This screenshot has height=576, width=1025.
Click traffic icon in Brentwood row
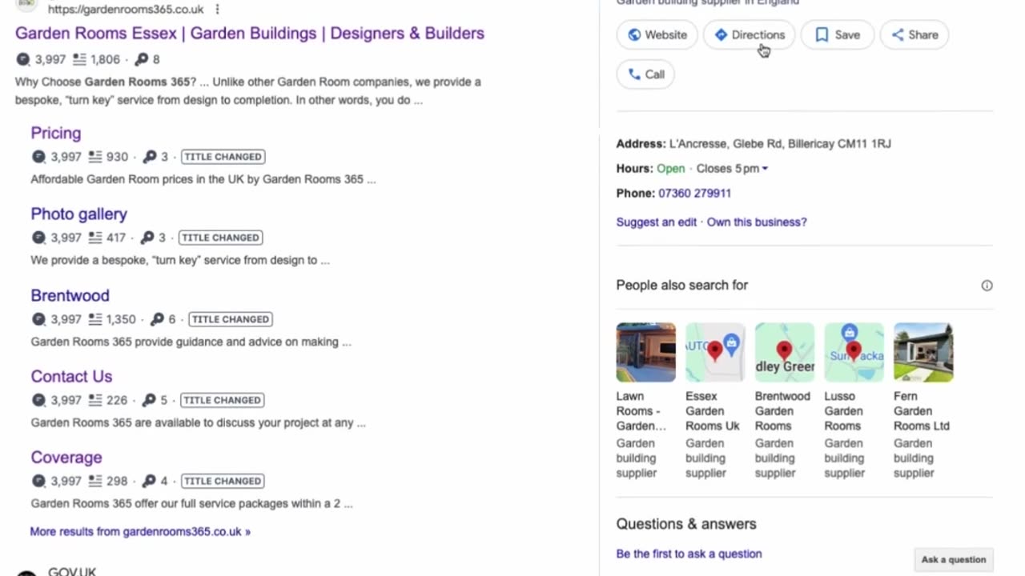pos(38,319)
